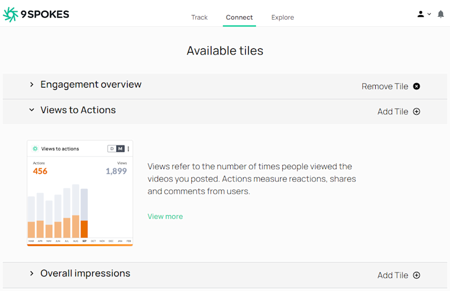Select the dark orange SEP bar in the chart
Viewport: 450px width, 291px height.
(84, 229)
